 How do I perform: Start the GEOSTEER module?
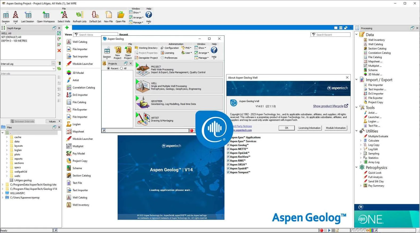tap(179, 103)
